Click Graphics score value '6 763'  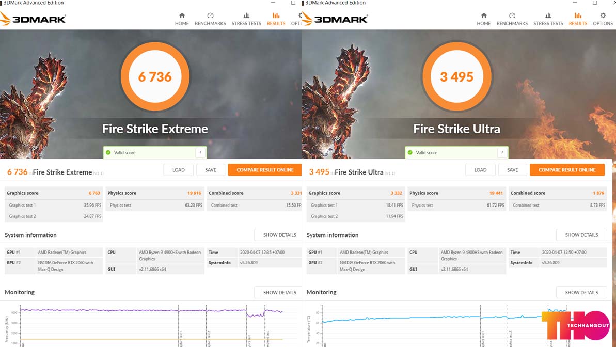[94, 193]
